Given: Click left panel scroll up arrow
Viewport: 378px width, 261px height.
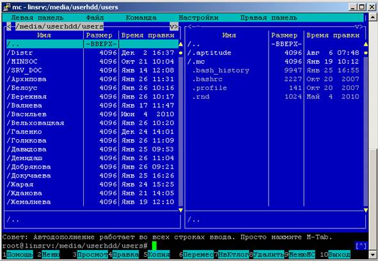Looking at the screenshot, I should click(180, 44).
